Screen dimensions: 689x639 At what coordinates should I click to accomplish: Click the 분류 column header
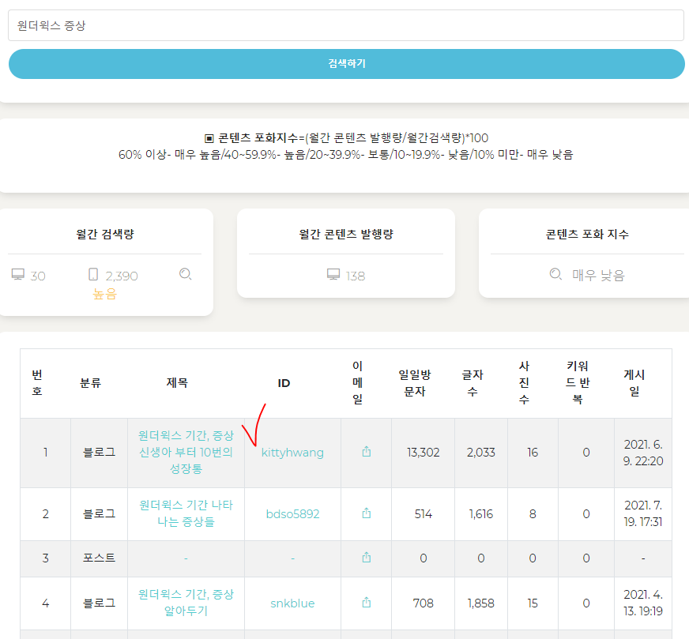coord(91,383)
